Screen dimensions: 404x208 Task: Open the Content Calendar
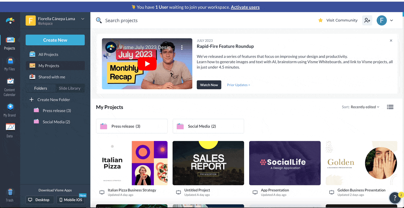[x=10, y=87]
